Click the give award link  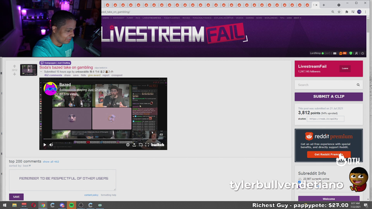(x=94, y=75)
